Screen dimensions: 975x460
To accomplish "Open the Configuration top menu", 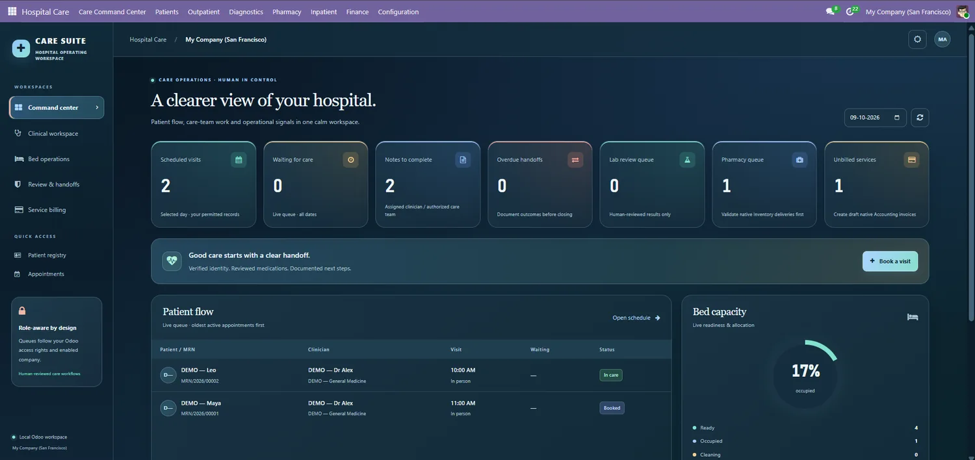I will click(398, 12).
